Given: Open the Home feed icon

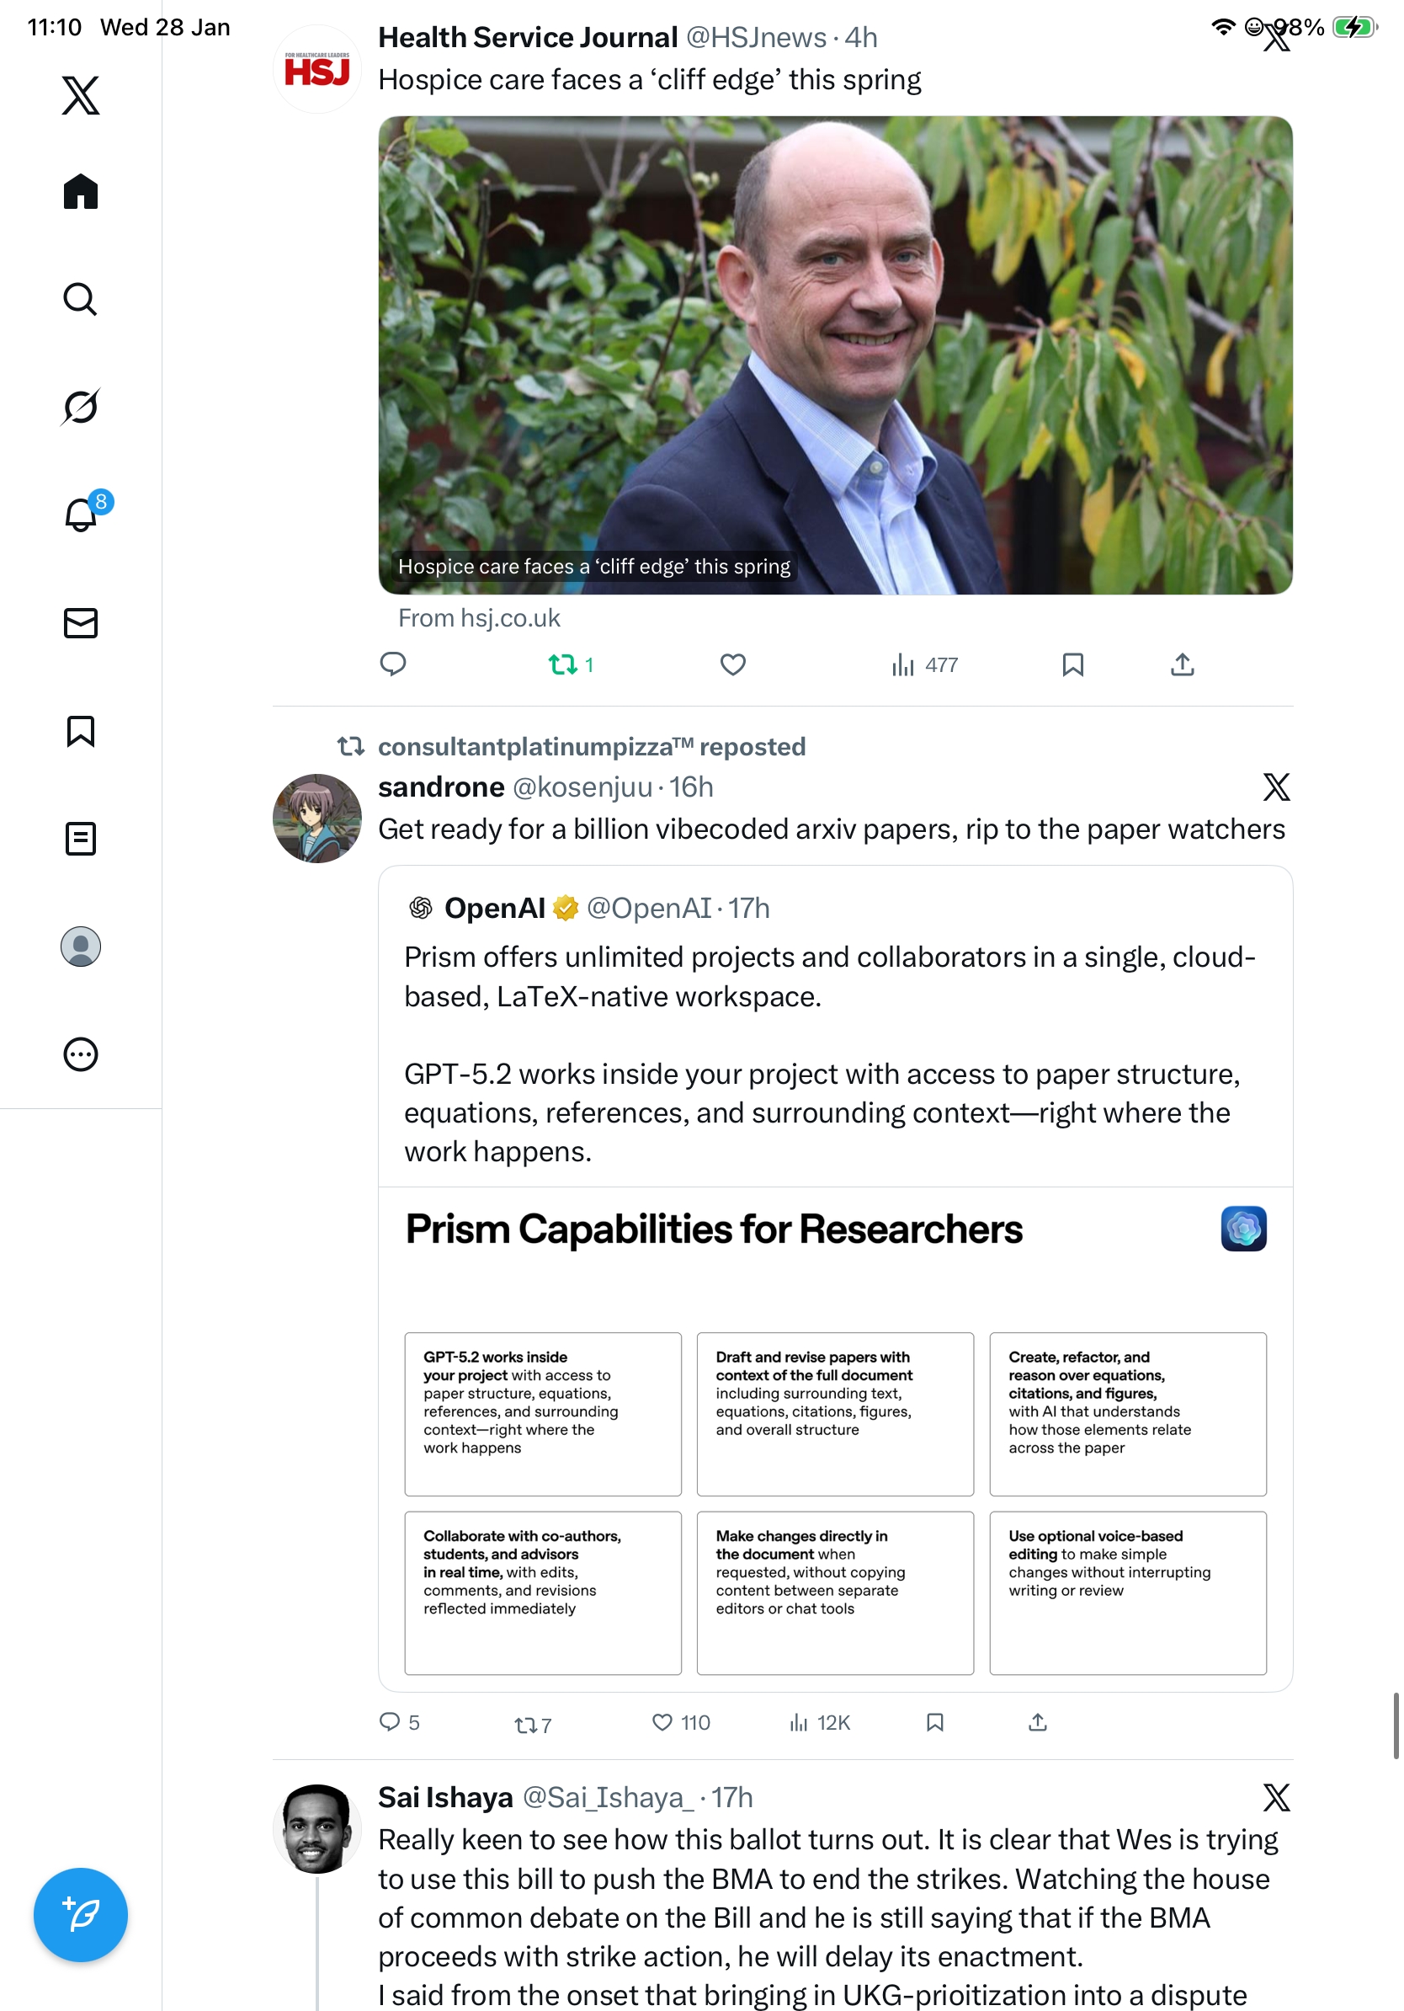Looking at the screenshot, I should point(81,191).
